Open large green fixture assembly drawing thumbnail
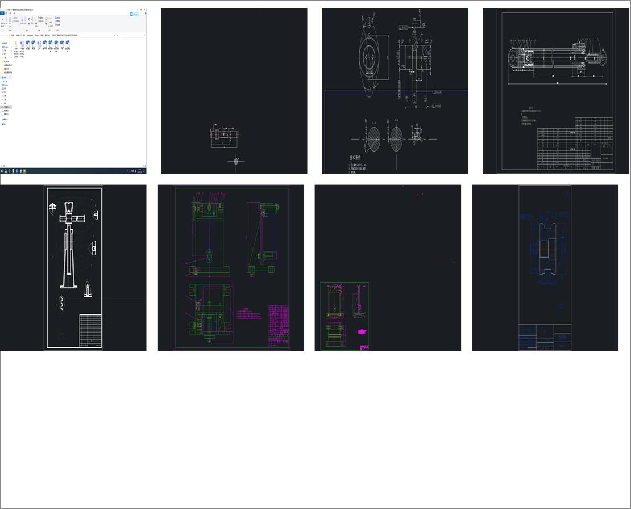The image size is (631, 509). tap(231, 268)
